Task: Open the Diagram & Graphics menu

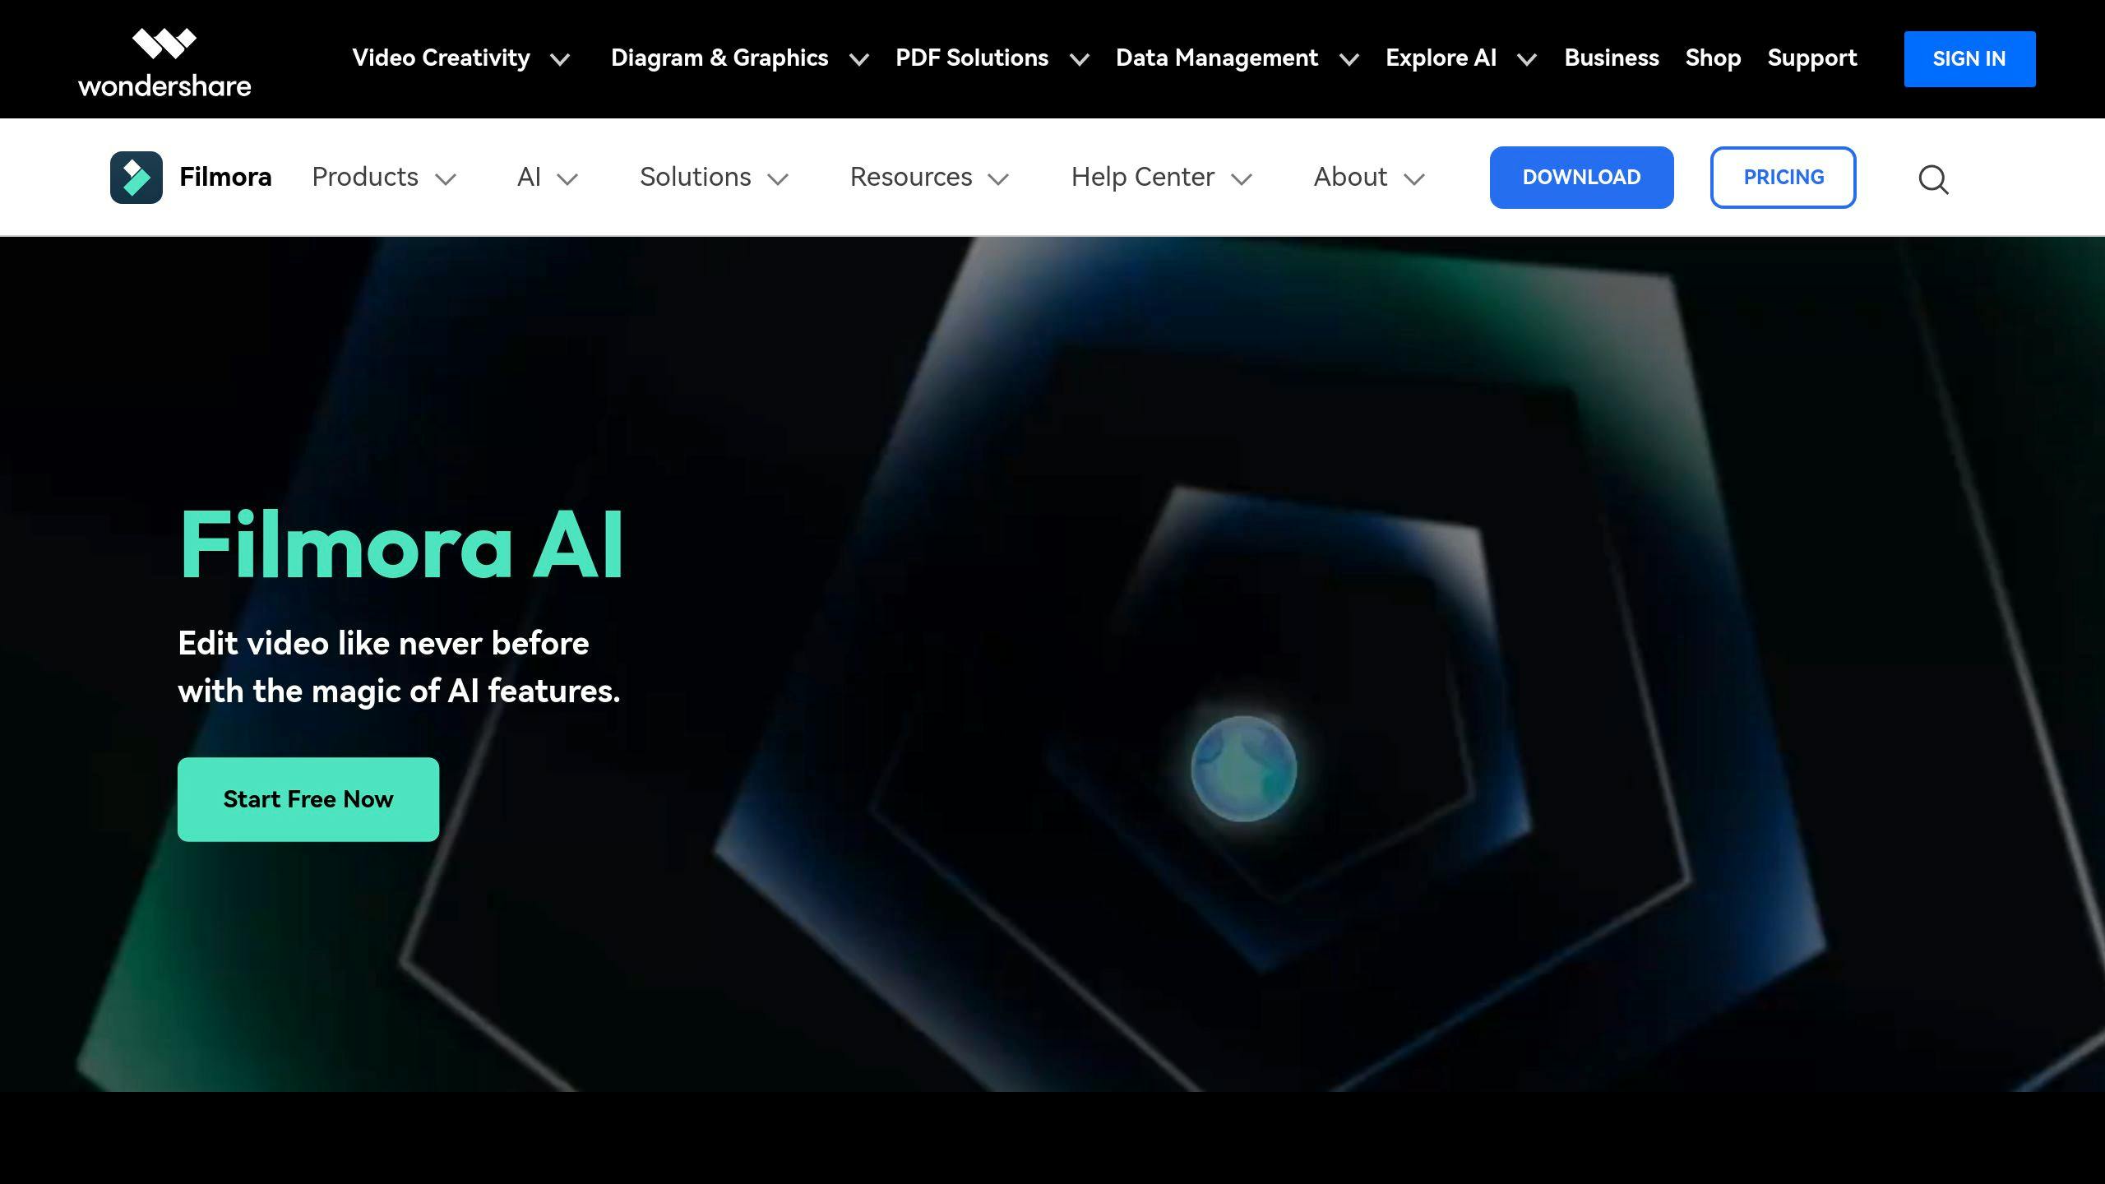Action: click(x=719, y=58)
